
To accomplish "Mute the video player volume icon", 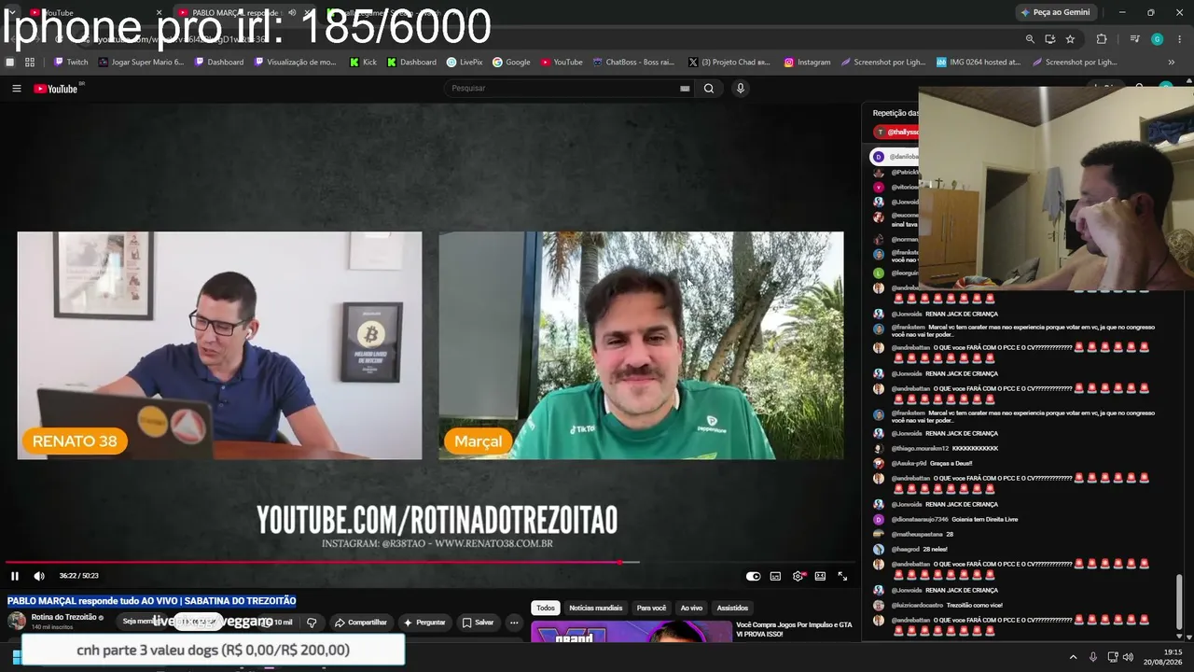I will [x=39, y=576].
